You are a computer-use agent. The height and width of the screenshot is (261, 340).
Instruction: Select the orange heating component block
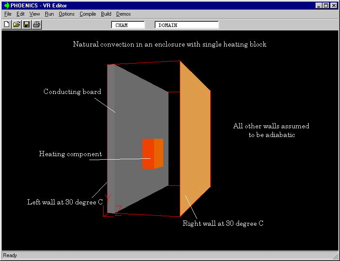click(x=152, y=154)
